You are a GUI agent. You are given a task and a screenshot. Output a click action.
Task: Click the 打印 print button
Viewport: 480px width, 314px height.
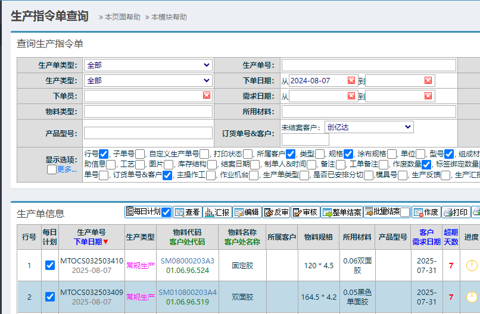(456, 212)
